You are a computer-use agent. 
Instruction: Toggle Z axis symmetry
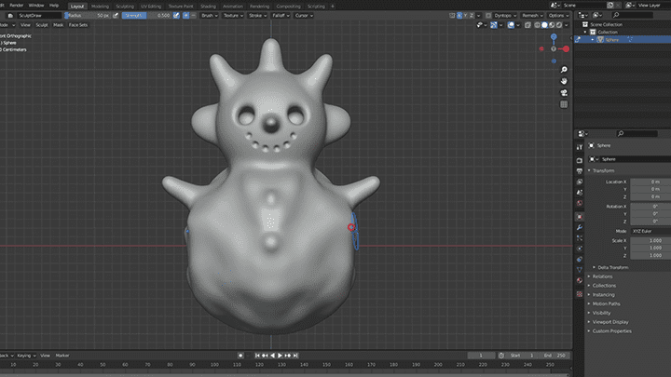(472, 16)
